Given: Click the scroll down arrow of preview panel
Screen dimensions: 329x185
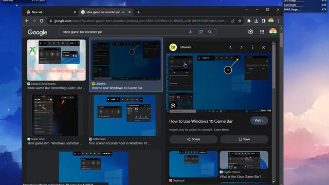Looking at the screenshot, I should [273, 181].
